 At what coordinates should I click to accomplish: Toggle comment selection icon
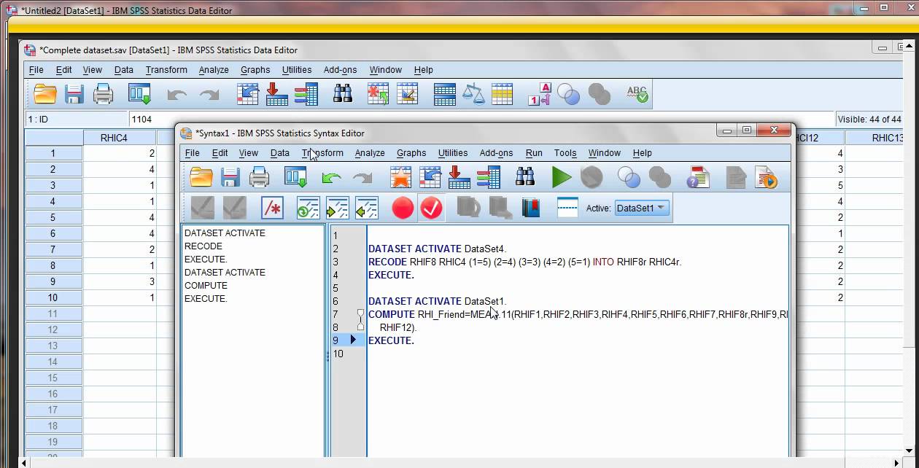point(272,208)
